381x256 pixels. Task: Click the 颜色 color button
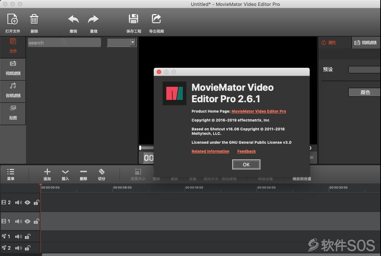click(365, 92)
